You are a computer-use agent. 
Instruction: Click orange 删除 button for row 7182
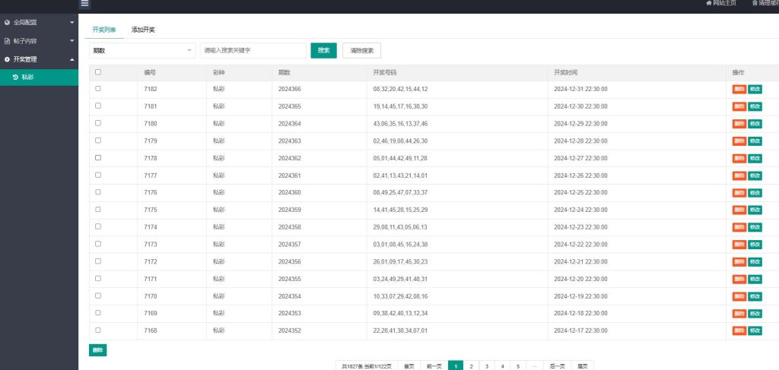click(x=739, y=89)
